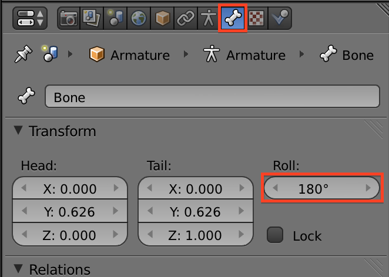Click the Roll 180° value slider
This screenshot has width=389, height=277.
point(321,188)
